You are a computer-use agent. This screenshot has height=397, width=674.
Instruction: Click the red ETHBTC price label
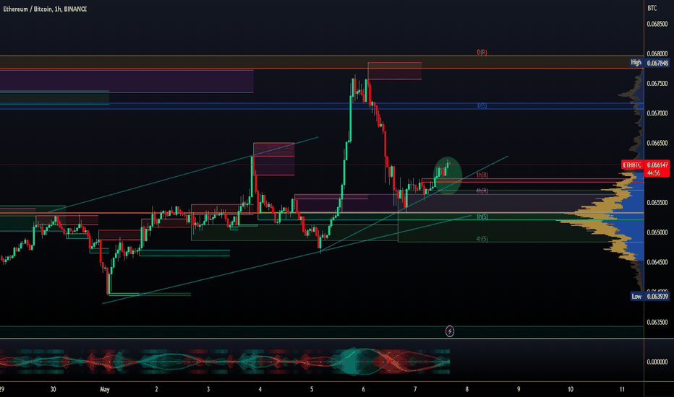pyautogui.click(x=632, y=165)
